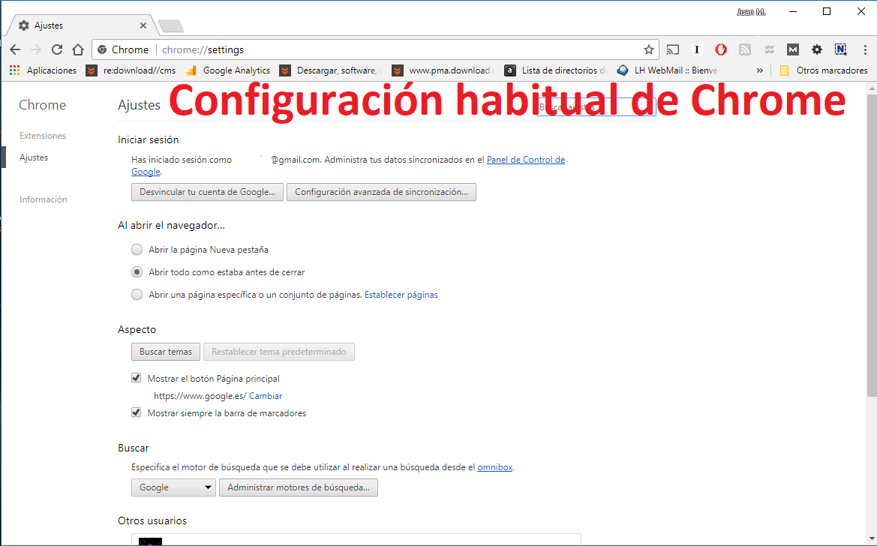Click the 'Establecer páginas' link
This screenshot has width=877, height=546.
[x=401, y=295]
